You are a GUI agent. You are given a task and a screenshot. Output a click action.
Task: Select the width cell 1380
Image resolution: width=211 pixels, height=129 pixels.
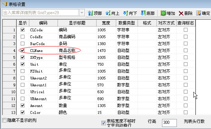(x=106, y=43)
